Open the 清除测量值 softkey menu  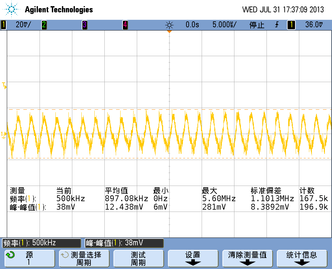click(247, 258)
